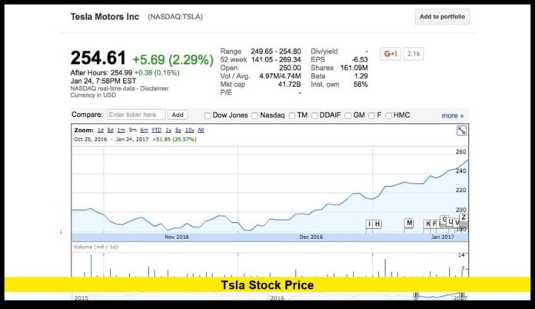Click the bottom chart range slider handle
This screenshot has width=535, height=309.
tap(416, 296)
